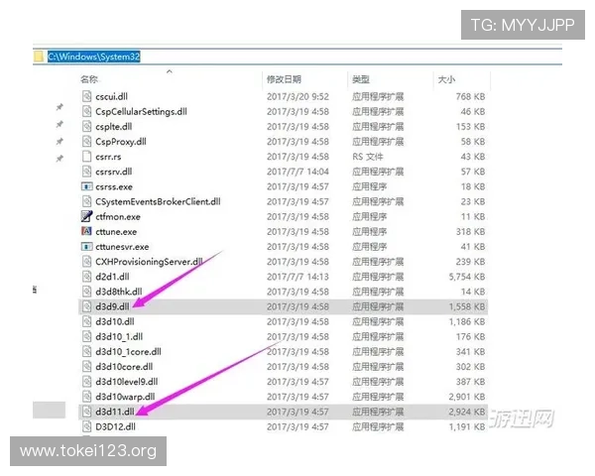The height and width of the screenshot is (476, 595).
Task: Select the file name d3d10warp.dll
Action: point(125,397)
